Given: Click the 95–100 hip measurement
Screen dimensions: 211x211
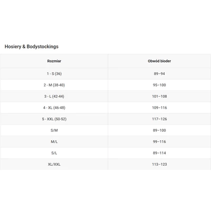Looking at the screenshot, I should [159, 85].
